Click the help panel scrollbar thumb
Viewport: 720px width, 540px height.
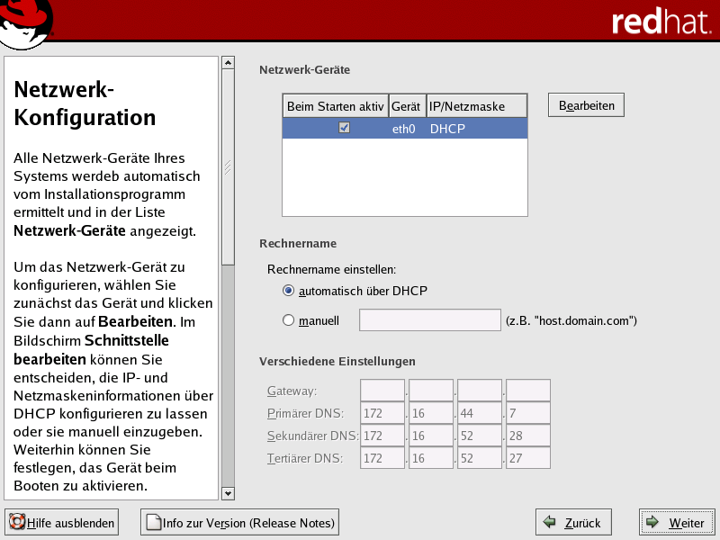click(228, 167)
